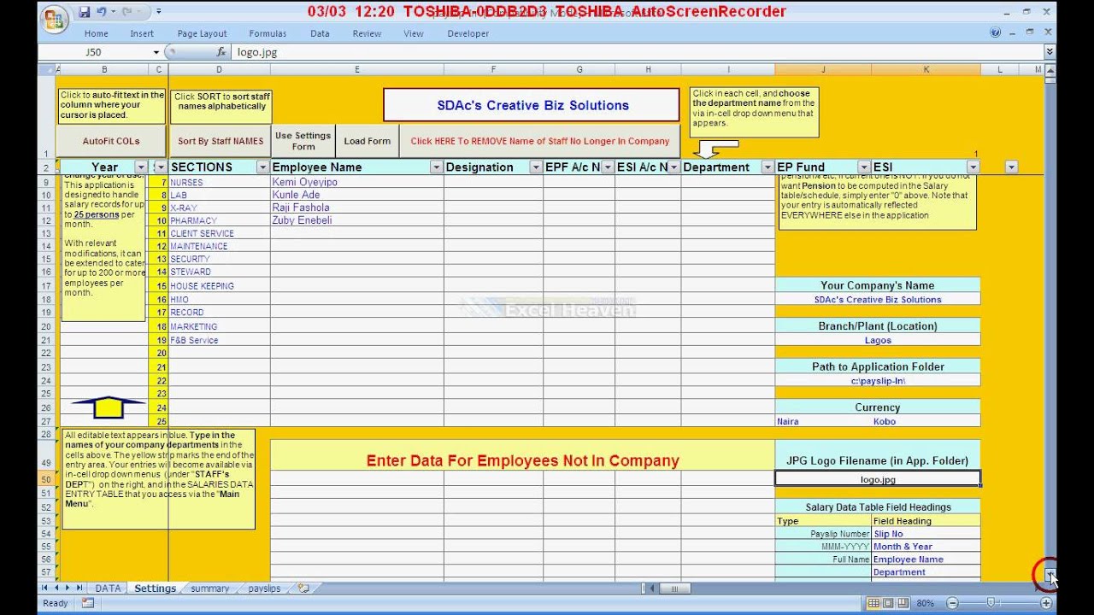Select the logo.jpg filename cell
The height and width of the screenshot is (615, 1094).
pyautogui.click(x=878, y=479)
